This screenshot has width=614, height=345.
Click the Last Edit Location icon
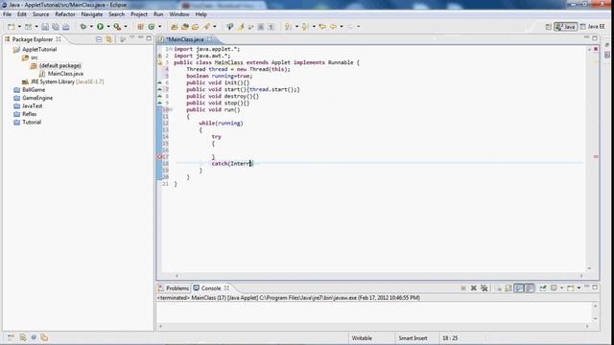322,27
